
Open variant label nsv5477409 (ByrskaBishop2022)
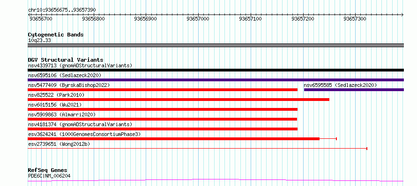[69, 85]
